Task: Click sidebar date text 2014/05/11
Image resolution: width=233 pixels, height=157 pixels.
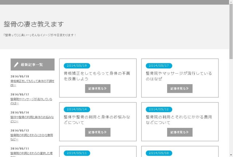Action: tap(20, 148)
